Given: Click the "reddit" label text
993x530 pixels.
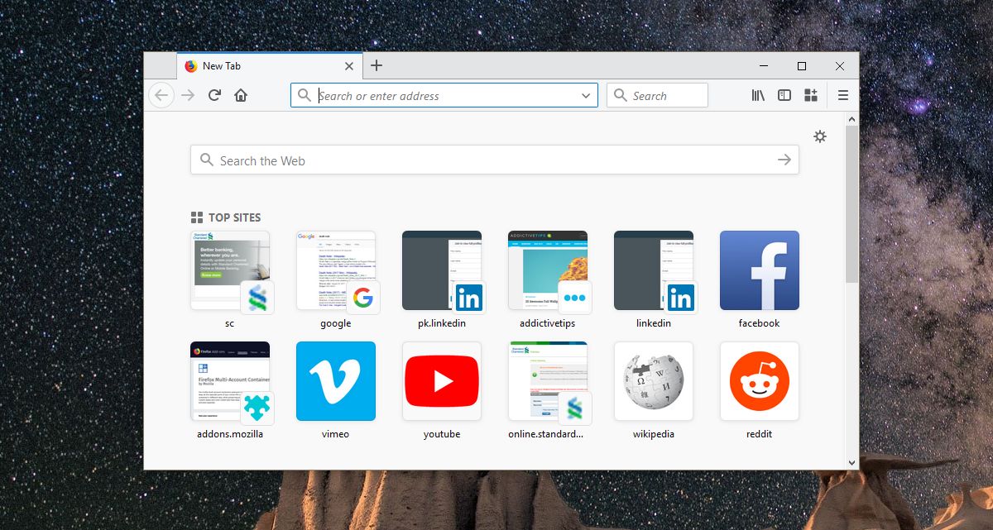Looking at the screenshot, I should point(760,434).
